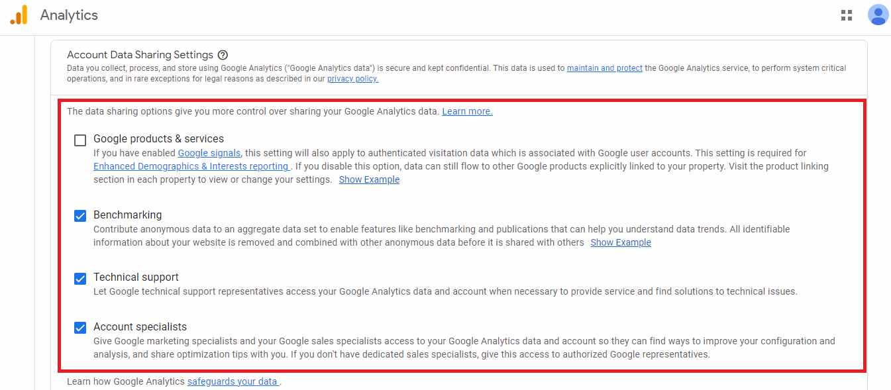Screen dimensions: 891x390
Task: Open the Google signals link
Action: pyautogui.click(x=209, y=153)
